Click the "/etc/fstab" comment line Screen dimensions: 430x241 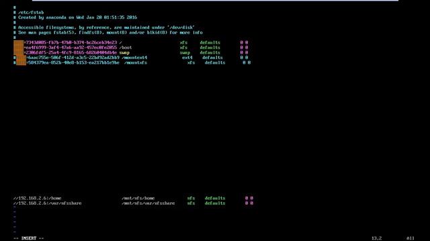point(28,12)
